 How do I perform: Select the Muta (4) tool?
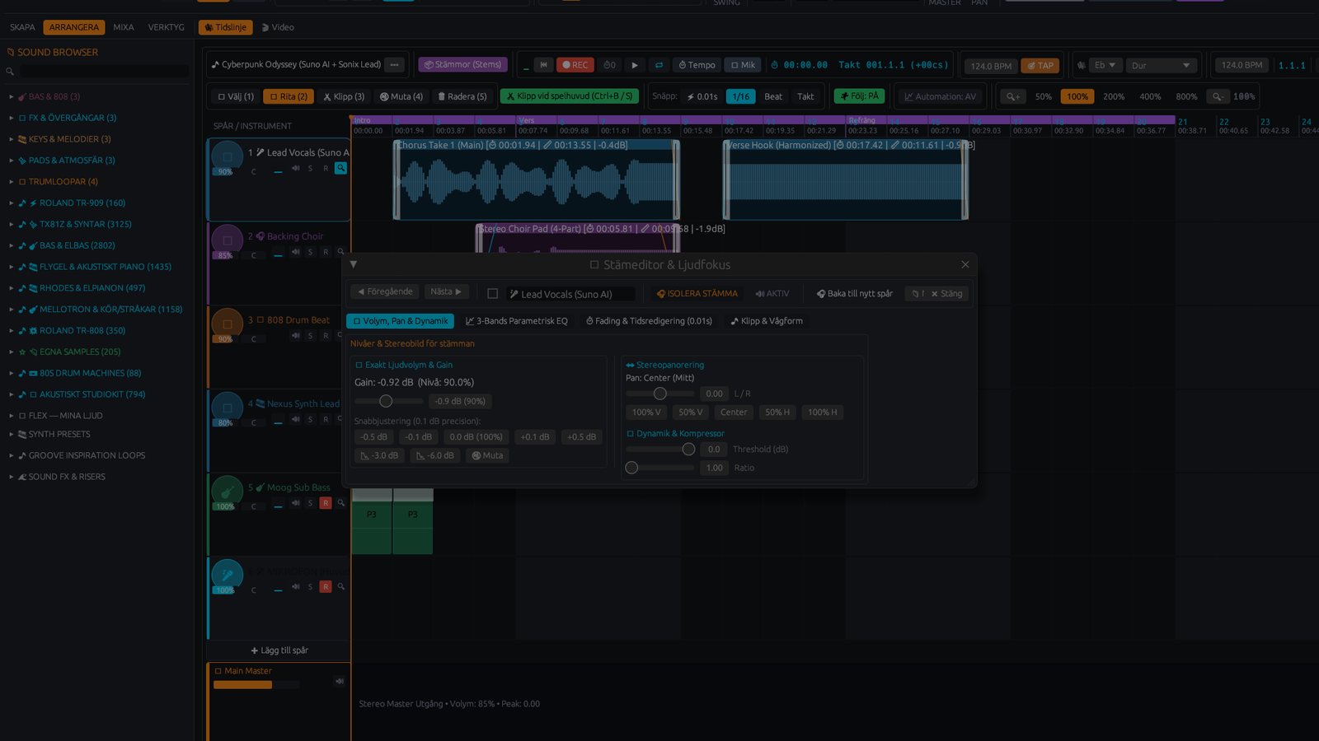(x=401, y=96)
